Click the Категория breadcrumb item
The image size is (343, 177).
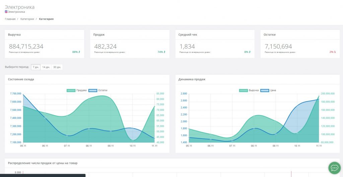(46, 19)
